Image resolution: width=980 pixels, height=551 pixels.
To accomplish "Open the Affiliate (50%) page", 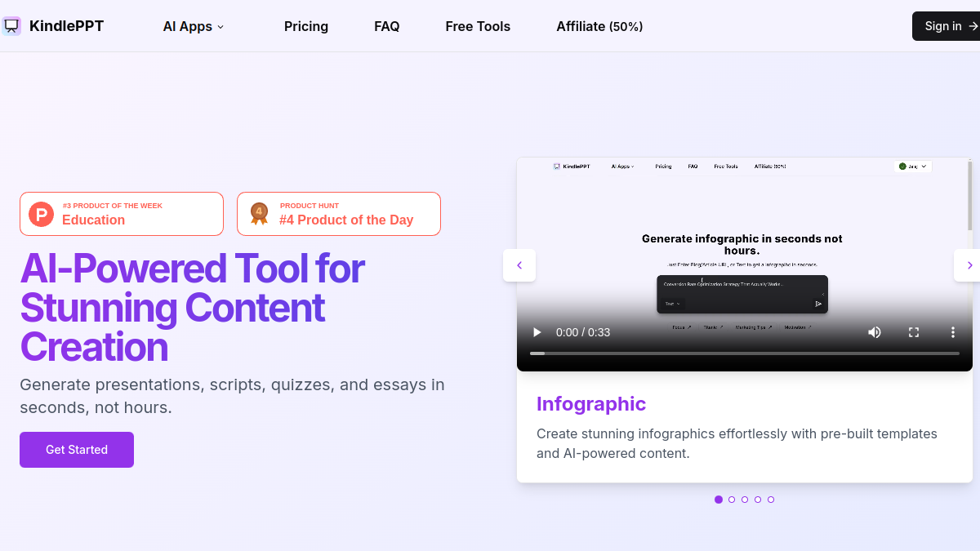I will point(599,26).
